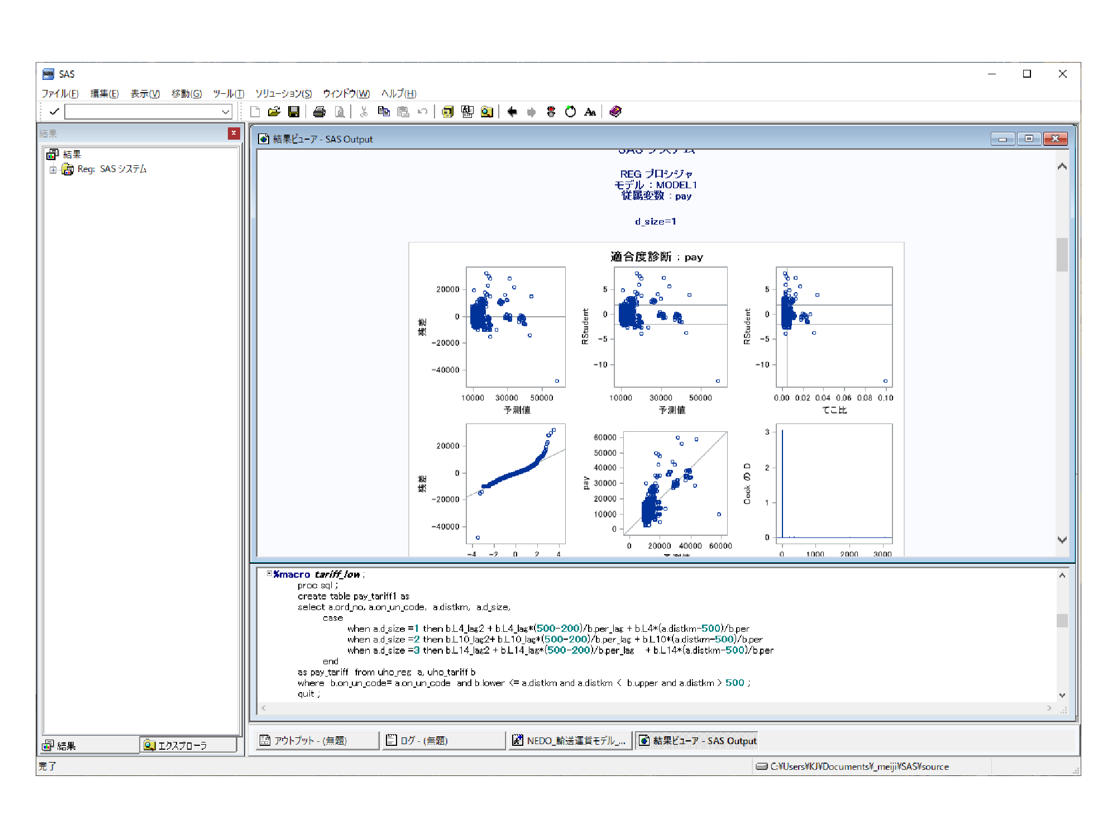Open the ヘルプ(H) menu
This screenshot has height=838, width=1117.
pos(399,93)
